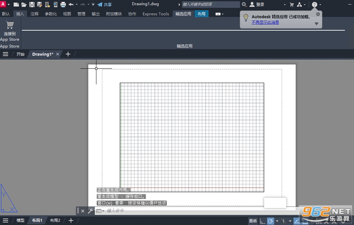The image size is (354, 225).
Task: Click the Open file folder icon
Action: click(24, 4)
